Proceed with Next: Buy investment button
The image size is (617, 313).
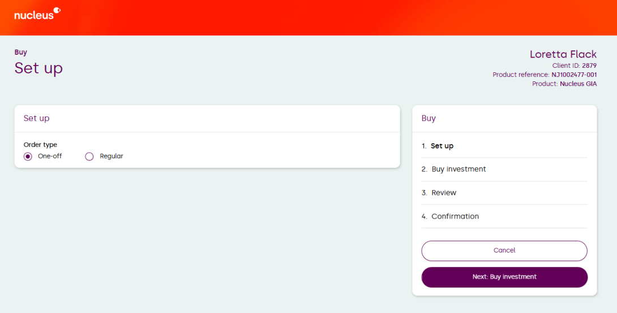click(x=504, y=277)
